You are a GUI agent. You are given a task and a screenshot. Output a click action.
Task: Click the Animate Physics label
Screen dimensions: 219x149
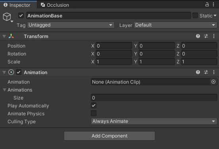(26, 114)
